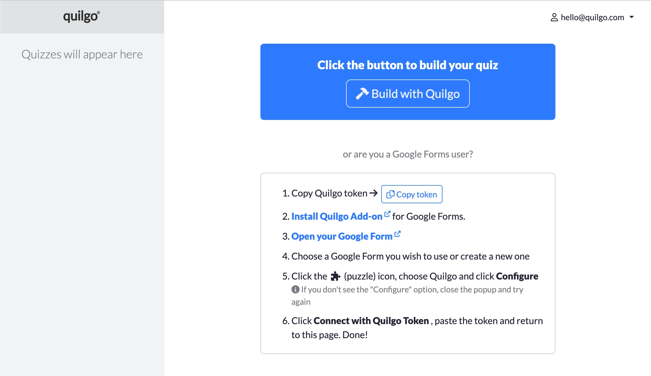Click the person icon next to the account email
Screen dimensions: 651x376
pyautogui.click(x=554, y=17)
